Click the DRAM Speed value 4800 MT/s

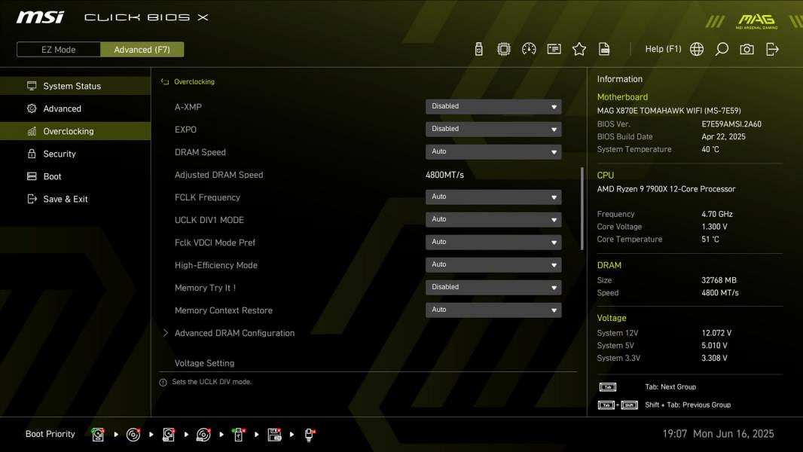(x=720, y=293)
